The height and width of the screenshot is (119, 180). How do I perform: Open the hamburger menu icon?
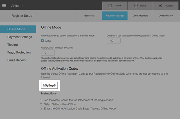(4, 6)
